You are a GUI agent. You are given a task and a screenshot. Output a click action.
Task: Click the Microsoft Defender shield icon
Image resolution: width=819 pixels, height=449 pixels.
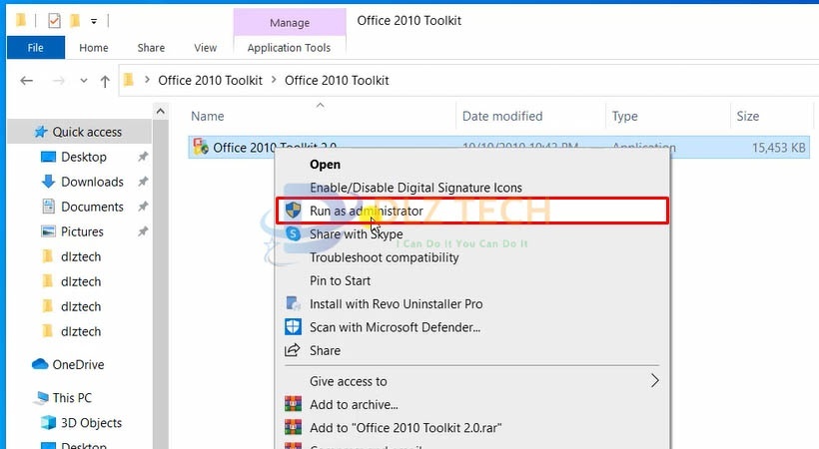[293, 327]
